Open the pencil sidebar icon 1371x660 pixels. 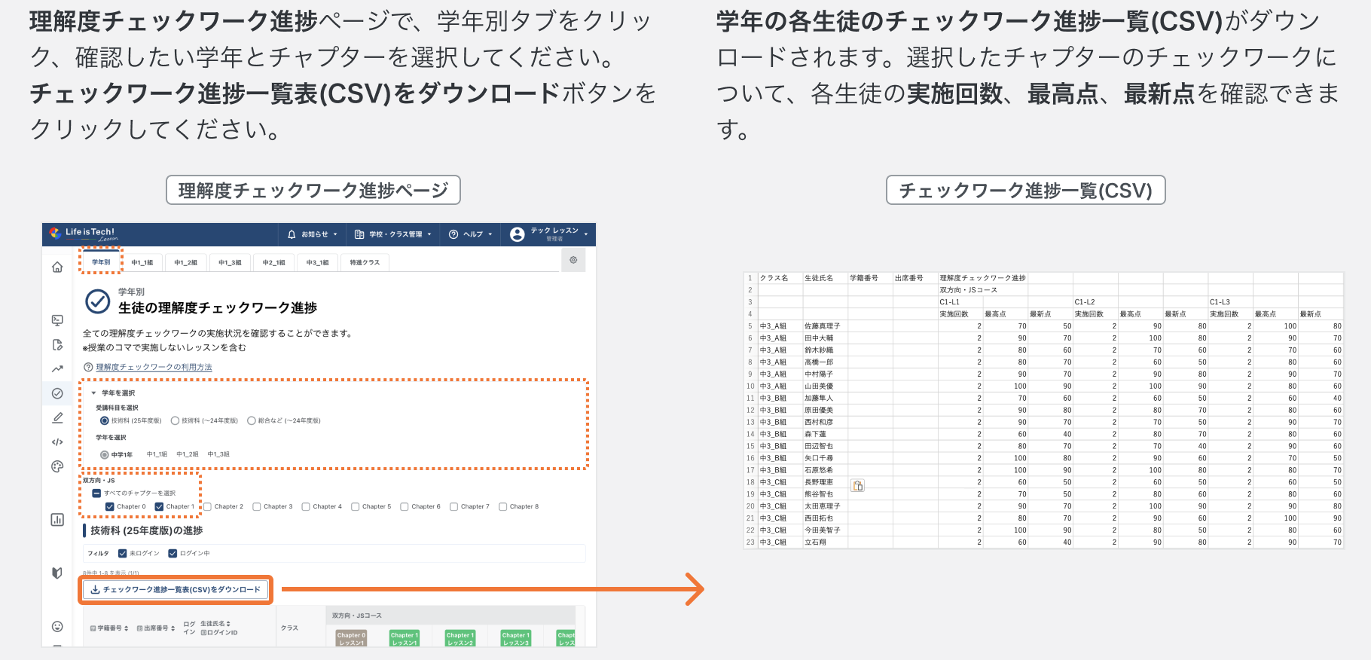click(x=57, y=417)
